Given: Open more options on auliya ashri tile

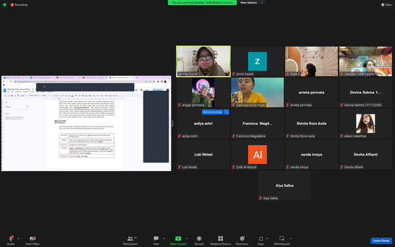Looking at the screenshot, I should tap(227, 112).
